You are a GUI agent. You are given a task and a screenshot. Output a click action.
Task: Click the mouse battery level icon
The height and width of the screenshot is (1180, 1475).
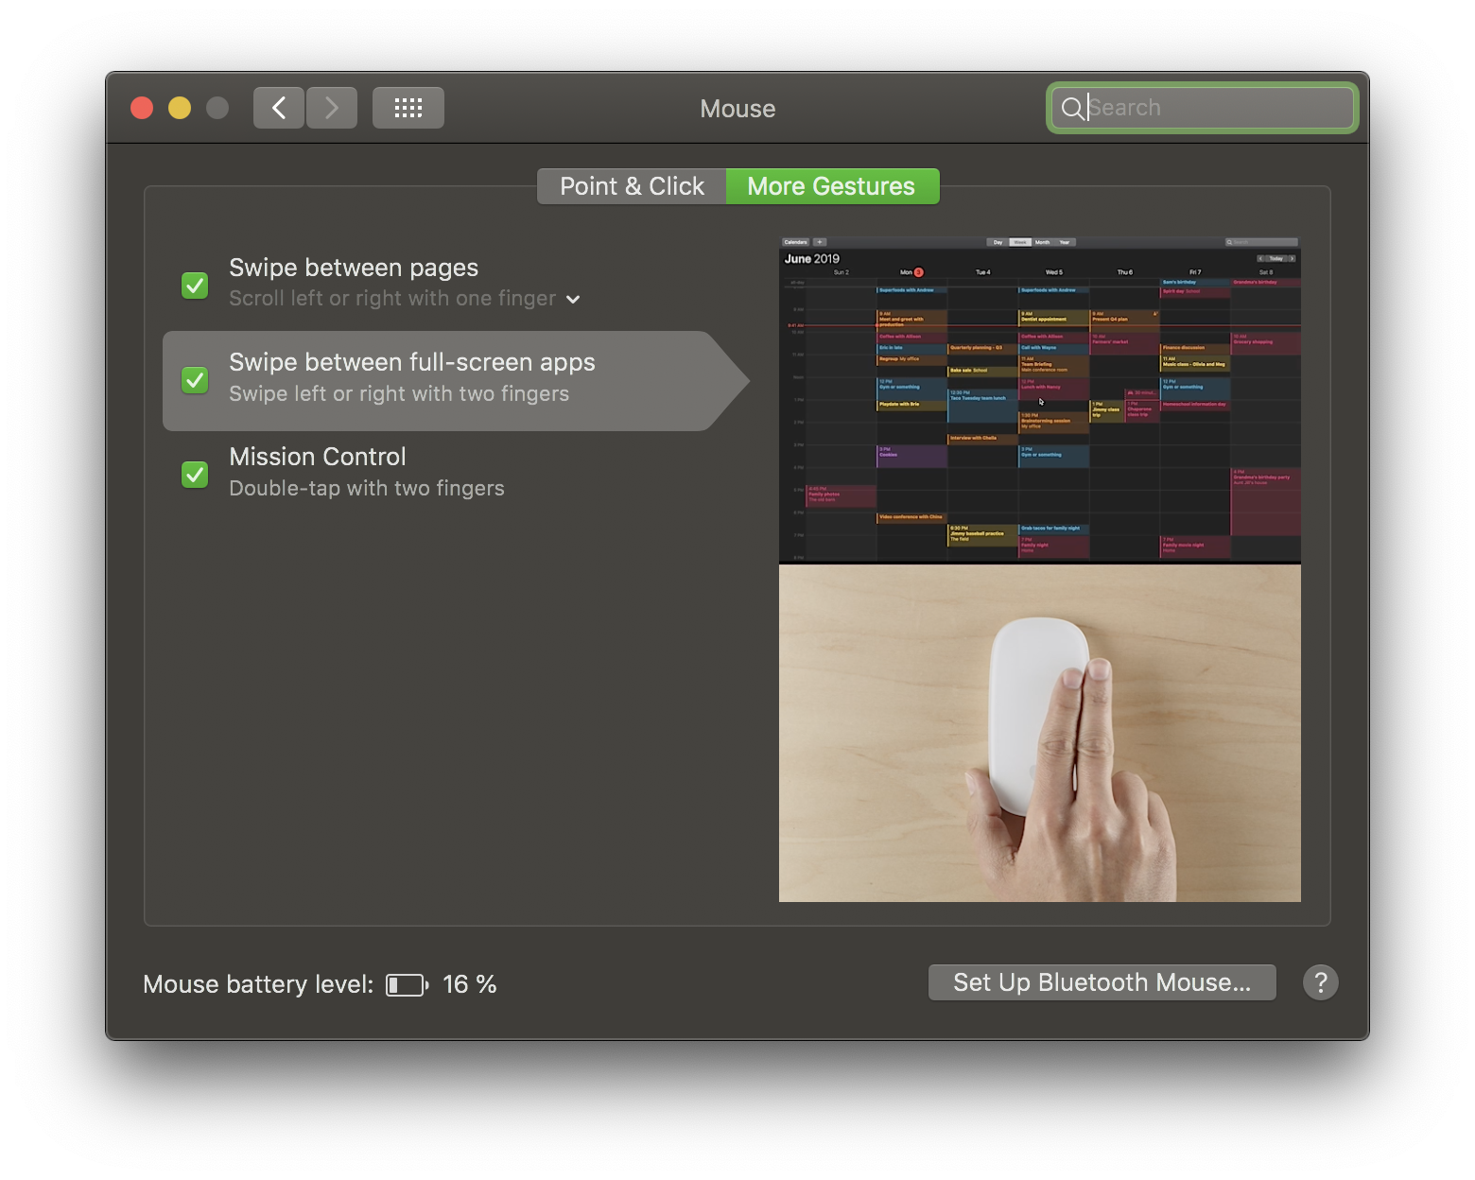(405, 984)
